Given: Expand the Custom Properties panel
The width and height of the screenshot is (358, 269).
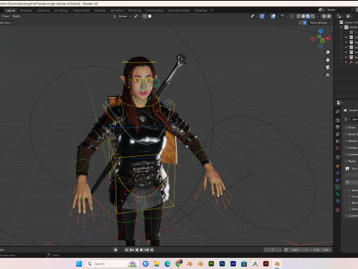Looking at the screenshot, I should (351, 215).
